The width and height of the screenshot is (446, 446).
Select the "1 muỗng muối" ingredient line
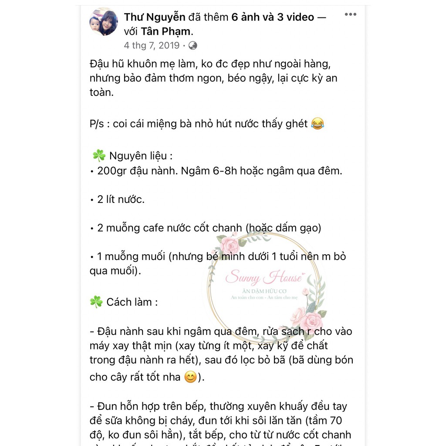click(218, 264)
